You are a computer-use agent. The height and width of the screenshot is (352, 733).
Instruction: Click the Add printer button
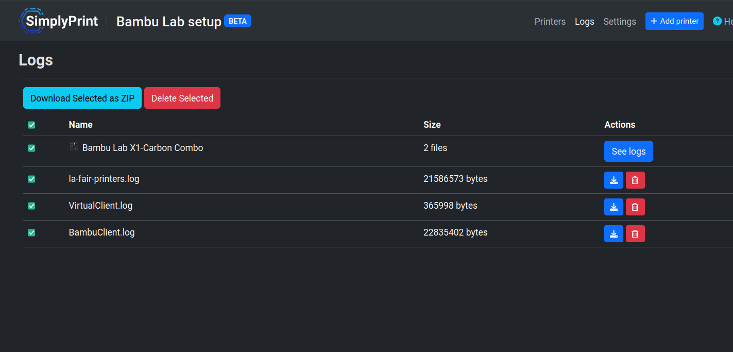tap(674, 21)
